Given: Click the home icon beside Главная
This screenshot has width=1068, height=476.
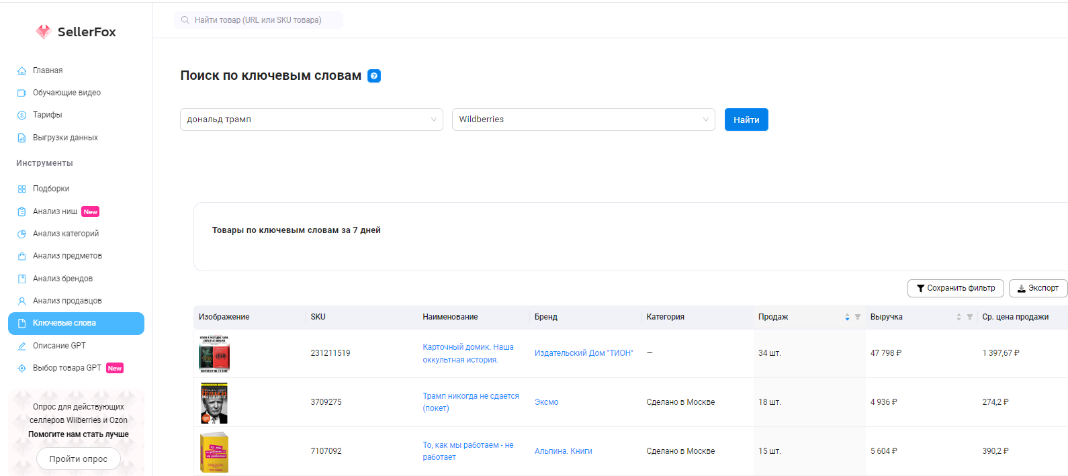Looking at the screenshot, I should pos(21,70).
